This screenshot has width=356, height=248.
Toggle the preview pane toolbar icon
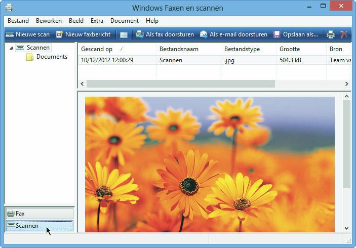tap(124, 35)
